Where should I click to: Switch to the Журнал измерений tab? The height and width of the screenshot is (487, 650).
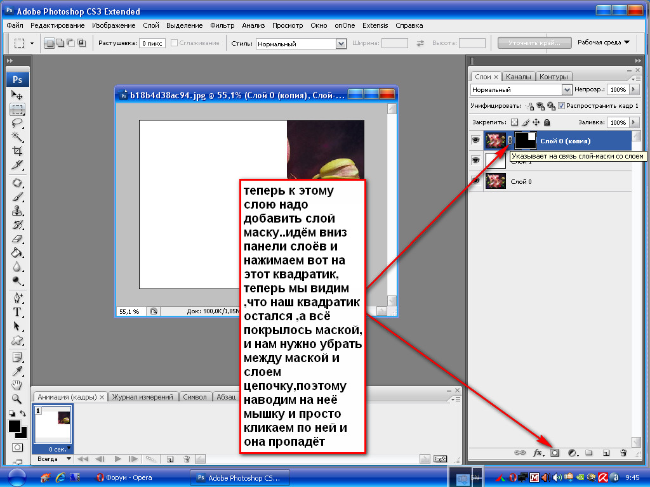click(x=143, y=397)
